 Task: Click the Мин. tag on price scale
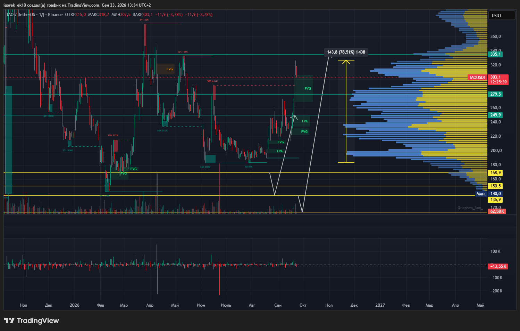(x=481, y=194)
